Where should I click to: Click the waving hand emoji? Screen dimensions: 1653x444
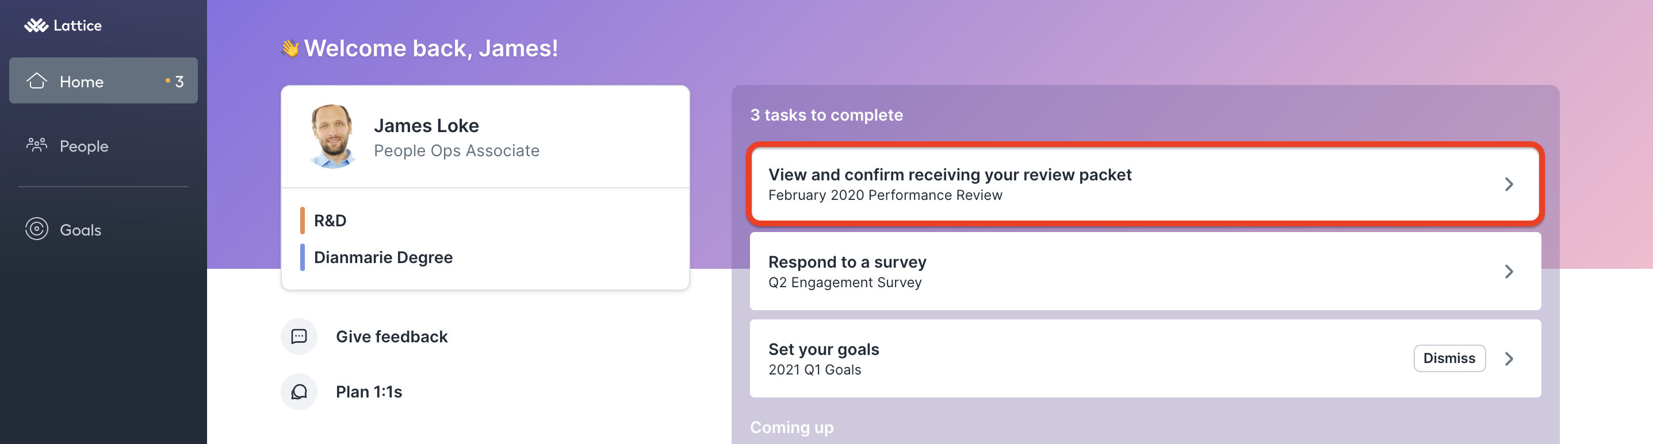pyautogui.click(x=290, y=48)
